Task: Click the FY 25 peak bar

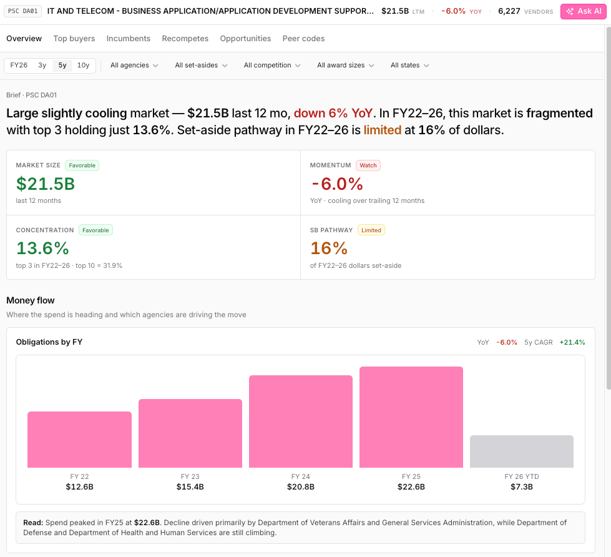Action: [x=411, y=417]
